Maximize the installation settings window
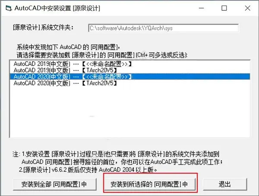 point(224,8)
